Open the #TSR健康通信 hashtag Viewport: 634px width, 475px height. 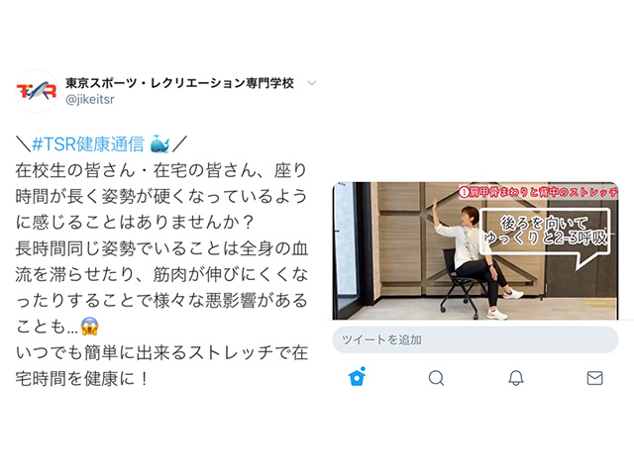(x=88, y=143)
